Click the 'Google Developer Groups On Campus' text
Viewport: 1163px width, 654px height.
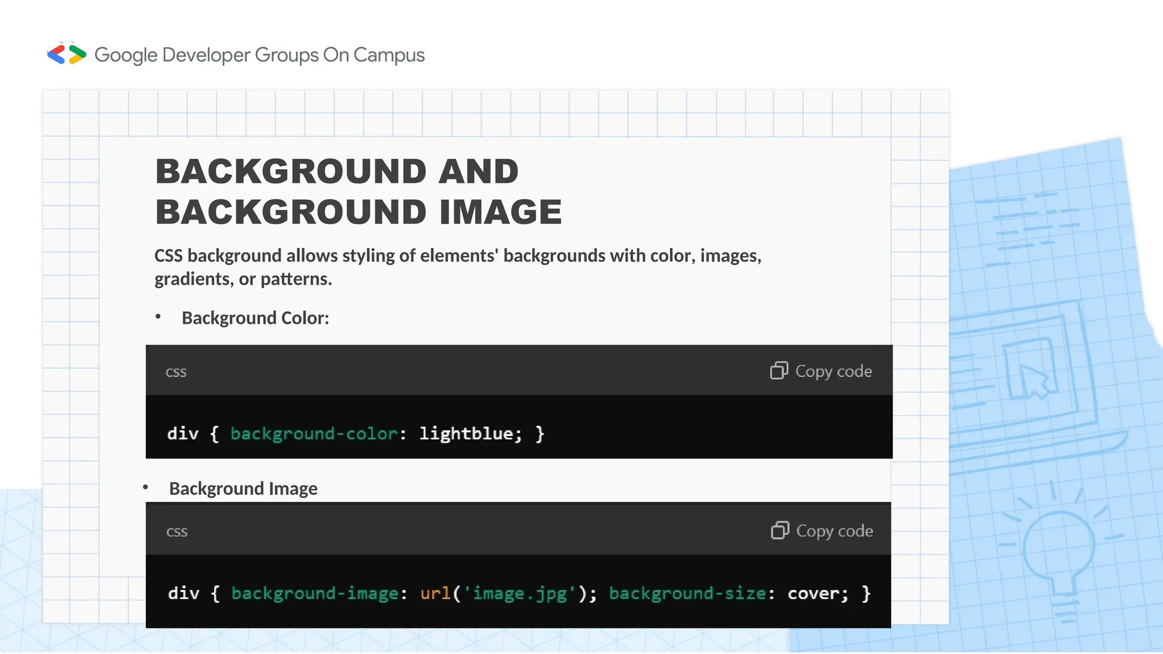coord(259,55)
